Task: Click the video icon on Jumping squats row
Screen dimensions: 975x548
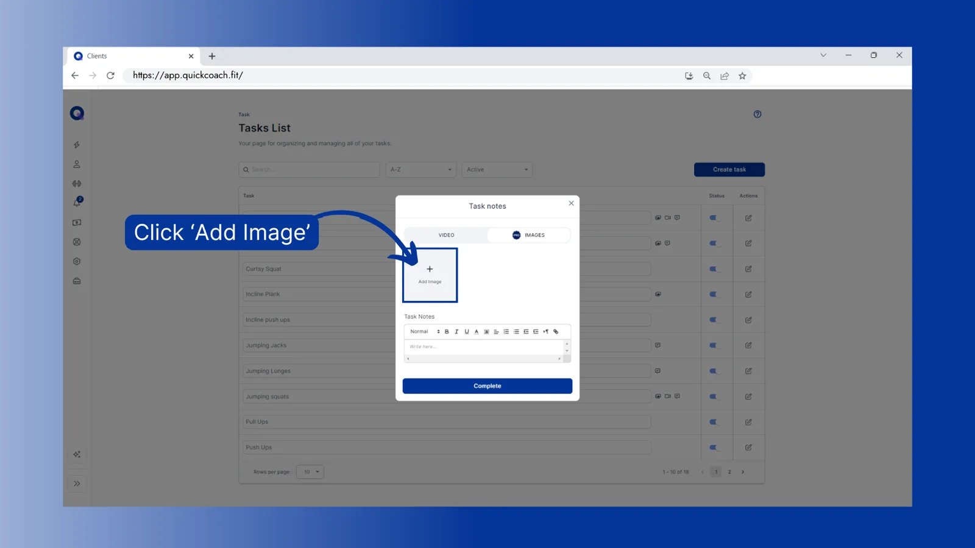Action: point(667,396)
